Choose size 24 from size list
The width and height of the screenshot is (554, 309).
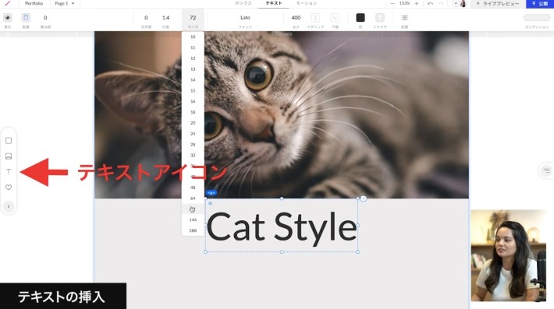(193, 134)
